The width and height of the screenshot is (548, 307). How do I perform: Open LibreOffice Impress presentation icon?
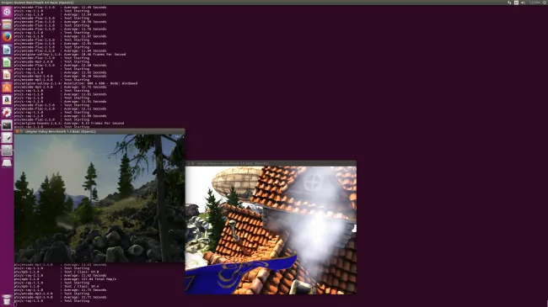coord(7,75)
